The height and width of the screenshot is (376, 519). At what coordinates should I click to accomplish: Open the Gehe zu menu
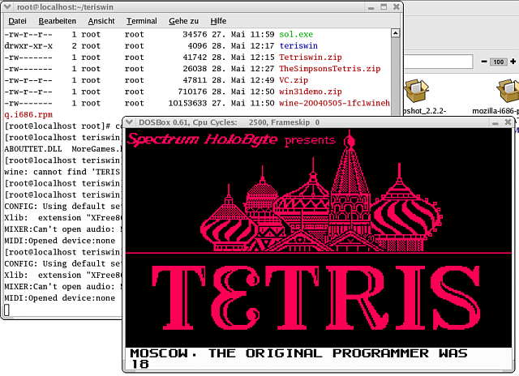coord(184,21)
